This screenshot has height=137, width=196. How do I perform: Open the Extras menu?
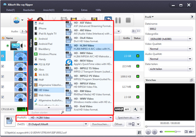point(84,10)
